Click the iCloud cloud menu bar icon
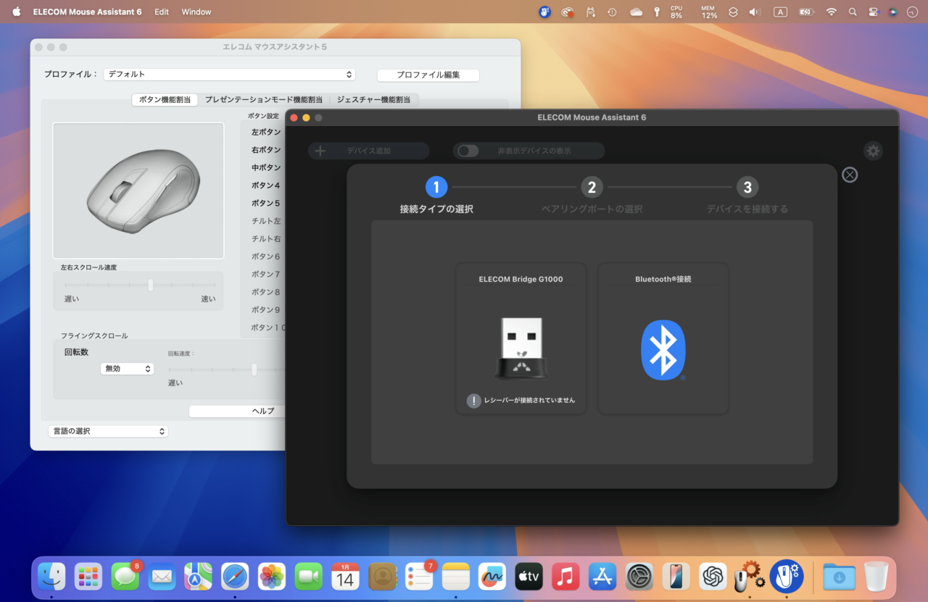This screenshot has height=602, width=928. (637, 12)
